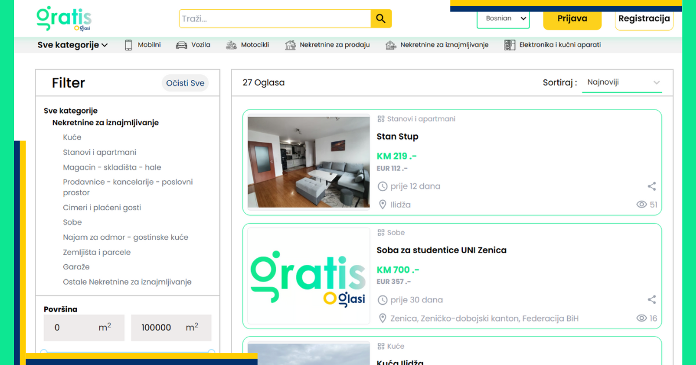This screenshot has width=696, height=365.
Task: Open Motocikli category in the nav bar
Action: pos(255,45)
